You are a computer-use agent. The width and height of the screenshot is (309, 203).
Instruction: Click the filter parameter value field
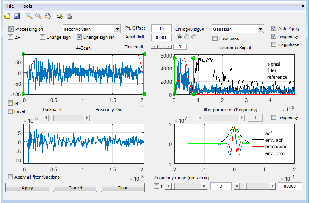click(x=255, y=118)
